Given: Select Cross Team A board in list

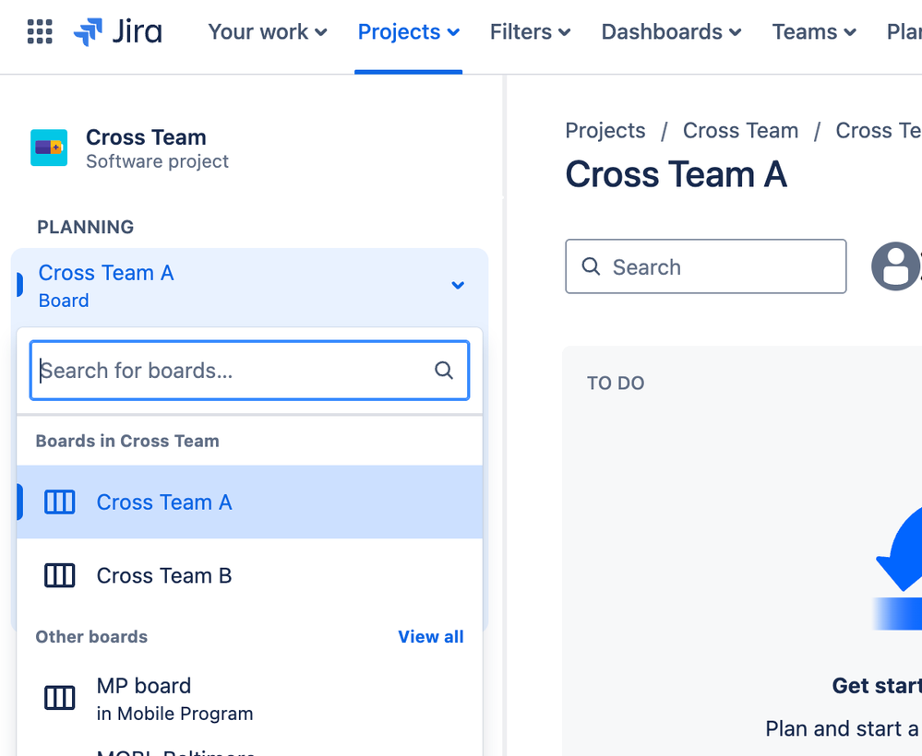Looking at the screenshot, I should (x=250, y=502).
